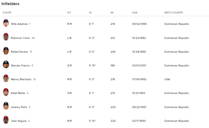209x128 pixels.
Task: Select Rafael Devers birth date 10/24/1996
Action: [139, 52]
